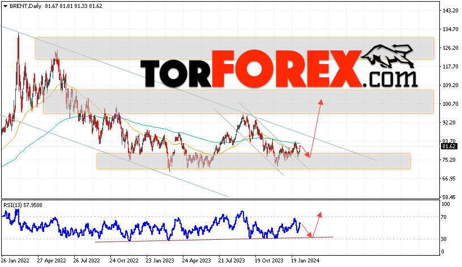Click the 100.70 price axis label
The width and height of the screenshot is (462, 267).
[x=451, y=104]
